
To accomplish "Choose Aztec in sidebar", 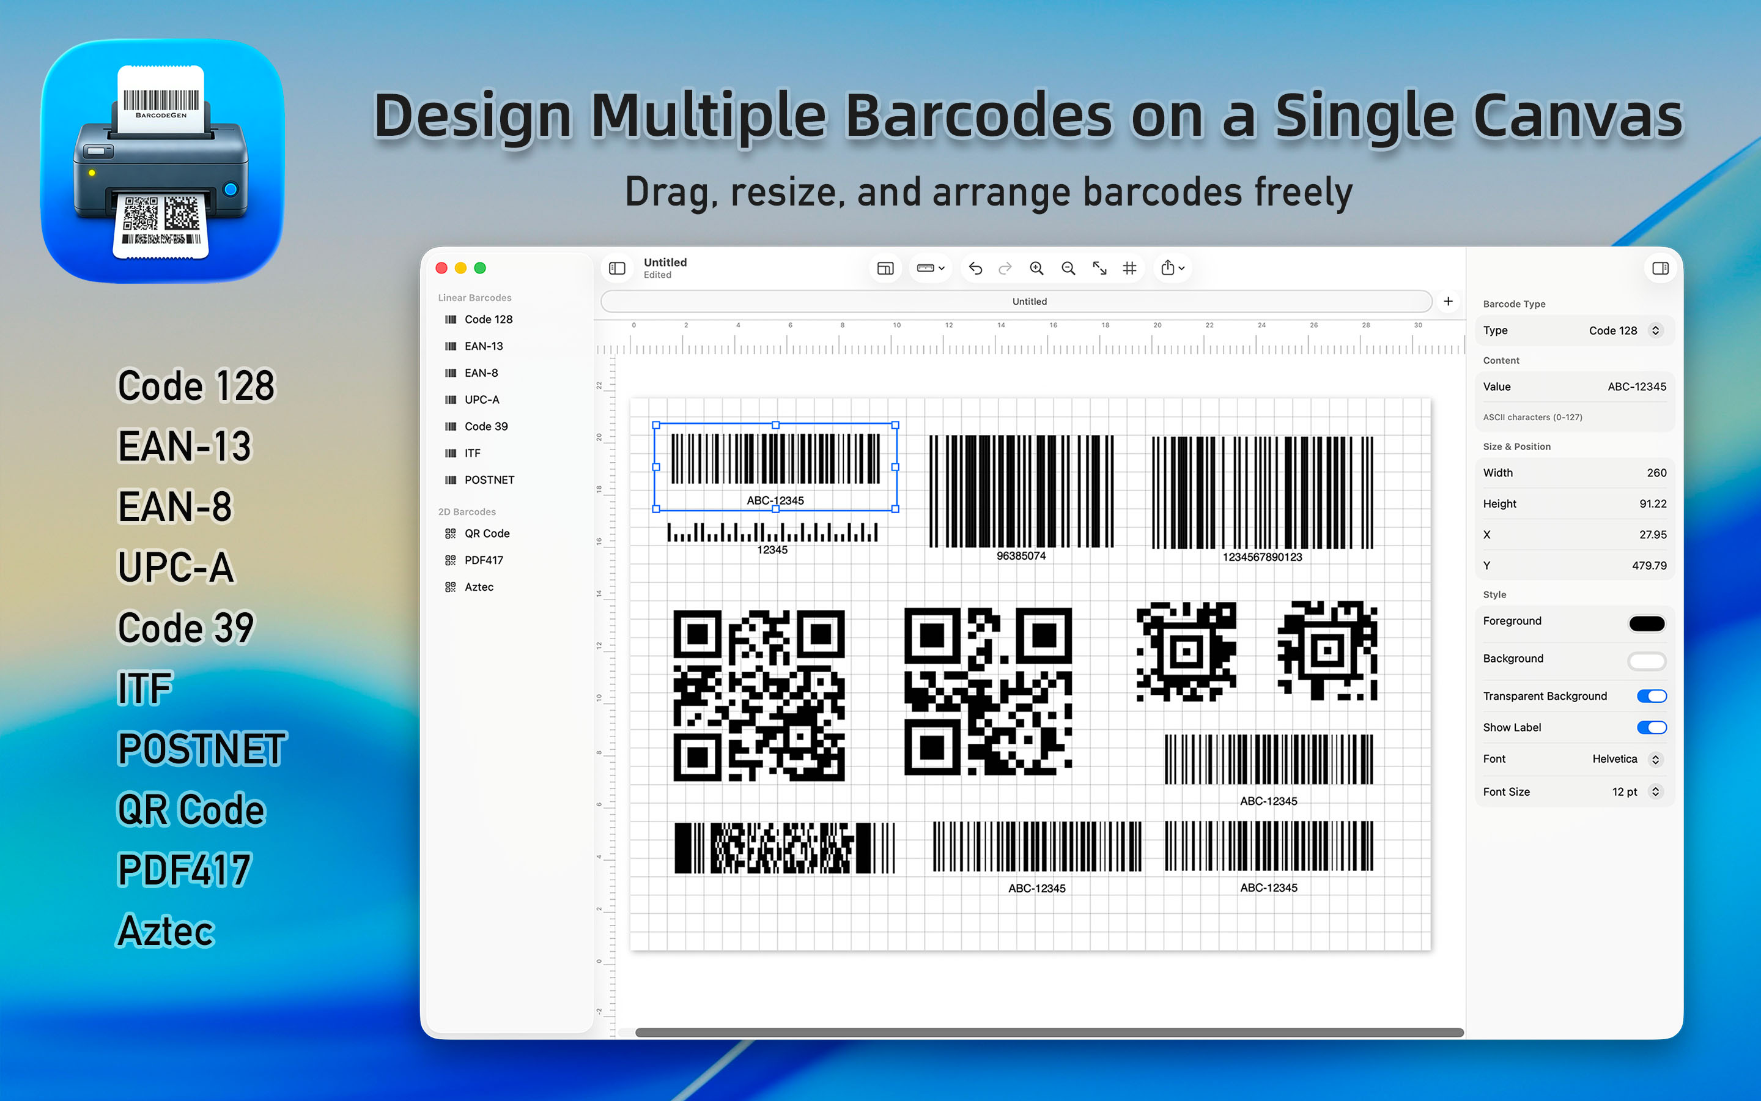I will [479, 588].
